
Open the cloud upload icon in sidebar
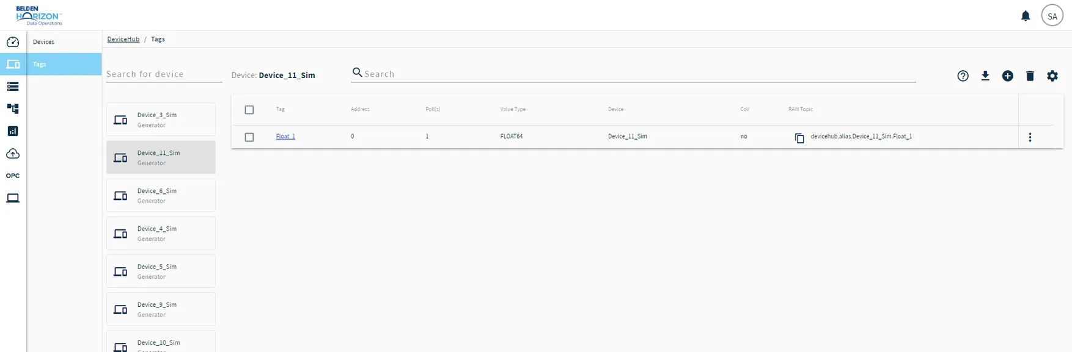(x=13, y=154)
